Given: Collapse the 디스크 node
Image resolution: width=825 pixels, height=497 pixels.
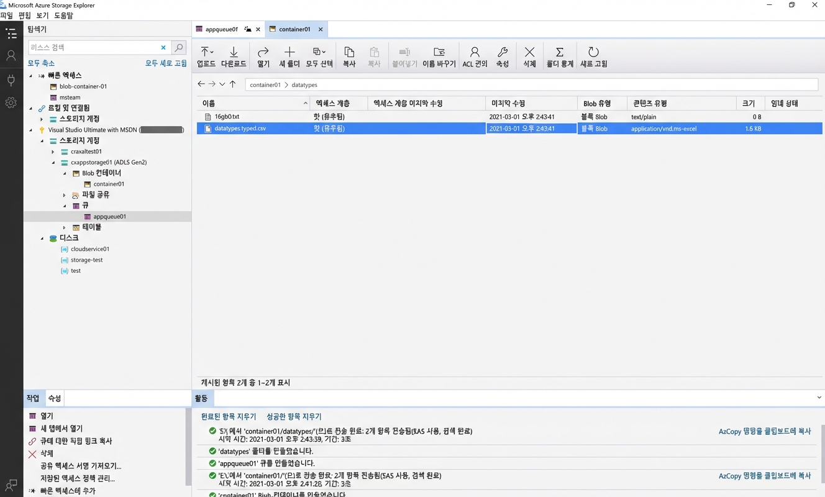Looking at the screenshot, I should (x=42, y=239).
